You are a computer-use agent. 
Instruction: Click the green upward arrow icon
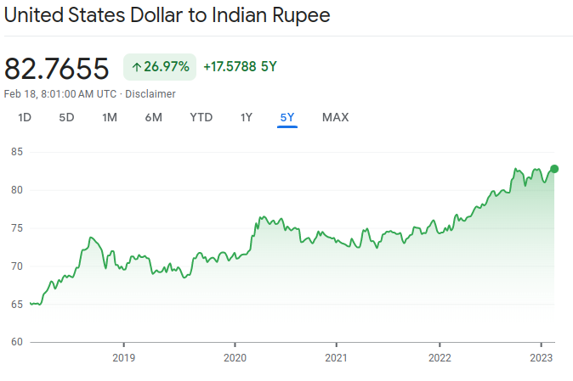point(136,67)
